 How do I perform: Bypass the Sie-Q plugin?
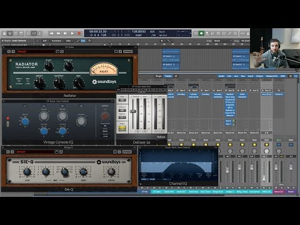click(x=127, y=152)
